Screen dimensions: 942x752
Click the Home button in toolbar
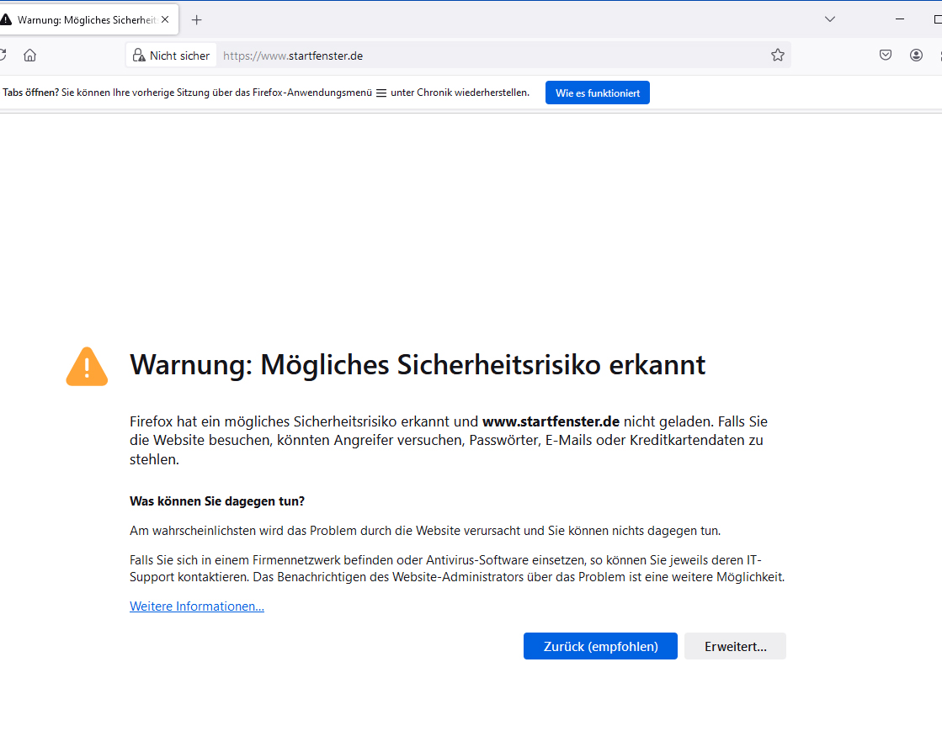[30, 56]
